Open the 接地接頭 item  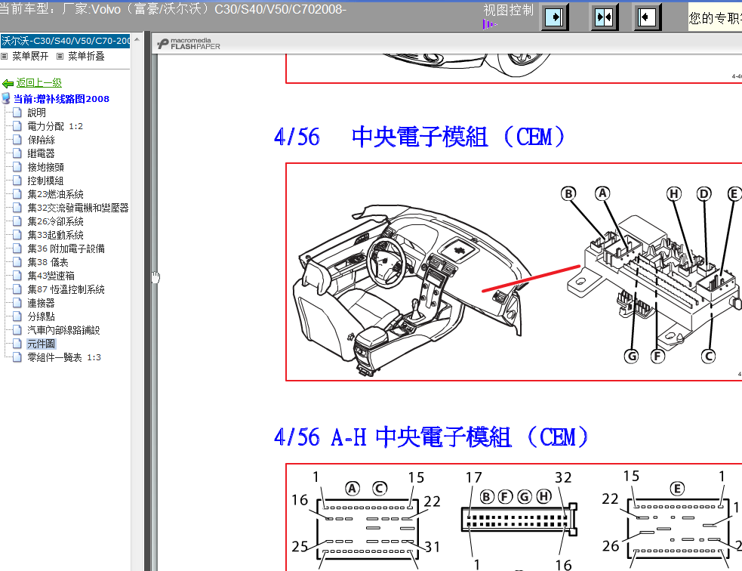(45, 167)
